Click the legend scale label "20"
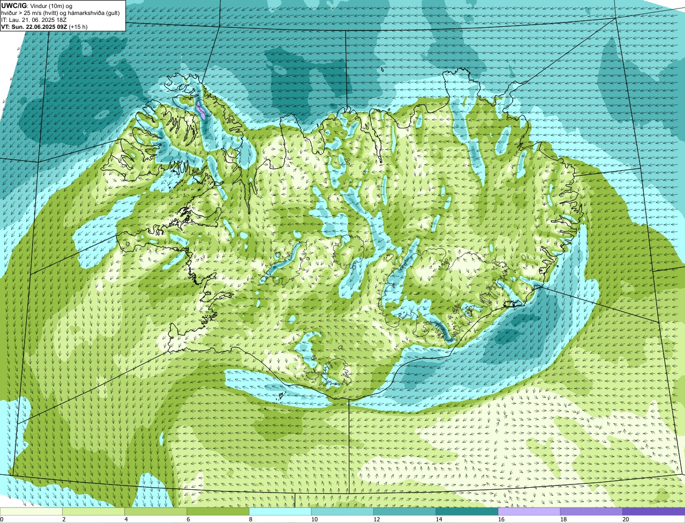The image size is (685, 523). 626,519
